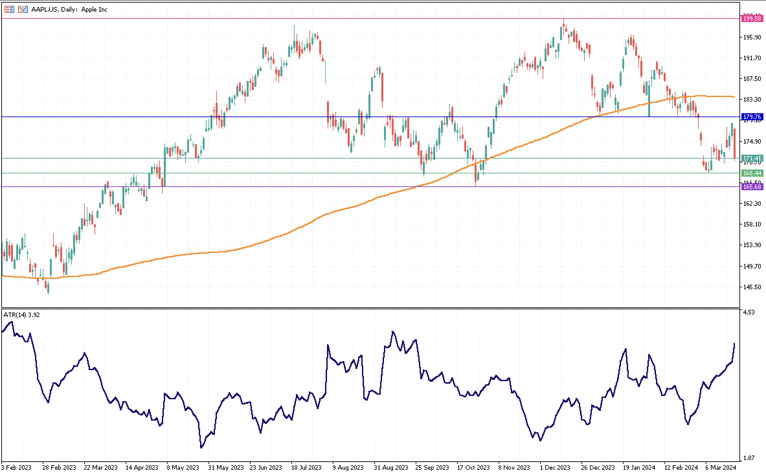766x473 pixels.
Task: Click the 31 Aug 2023 date label
Action: (x=391, y=467)
